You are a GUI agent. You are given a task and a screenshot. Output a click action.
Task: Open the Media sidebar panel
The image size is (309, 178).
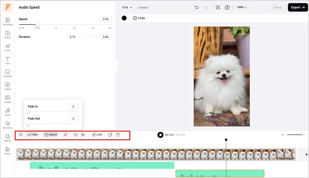(x=7, y=35)
